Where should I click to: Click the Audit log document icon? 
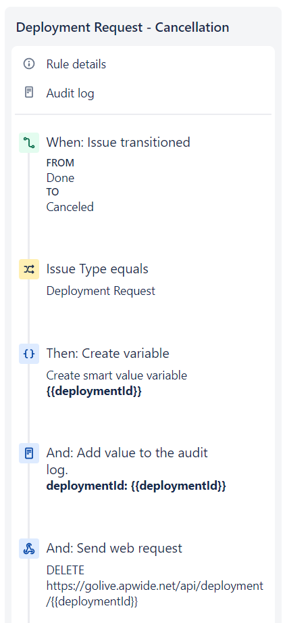click(29, 93)
